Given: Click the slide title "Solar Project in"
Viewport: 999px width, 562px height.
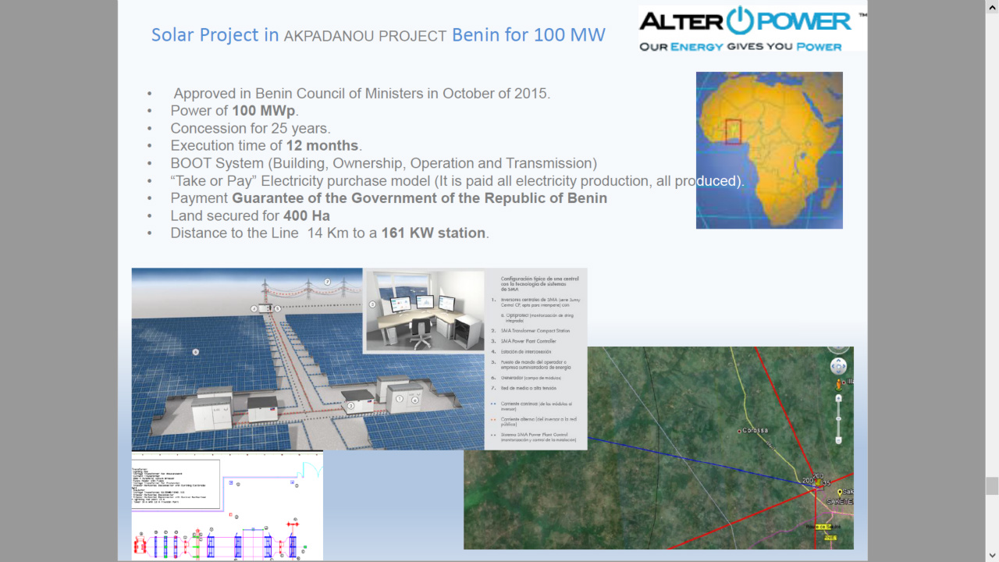Looking at the screenshot, I should (x=215, y=35).
